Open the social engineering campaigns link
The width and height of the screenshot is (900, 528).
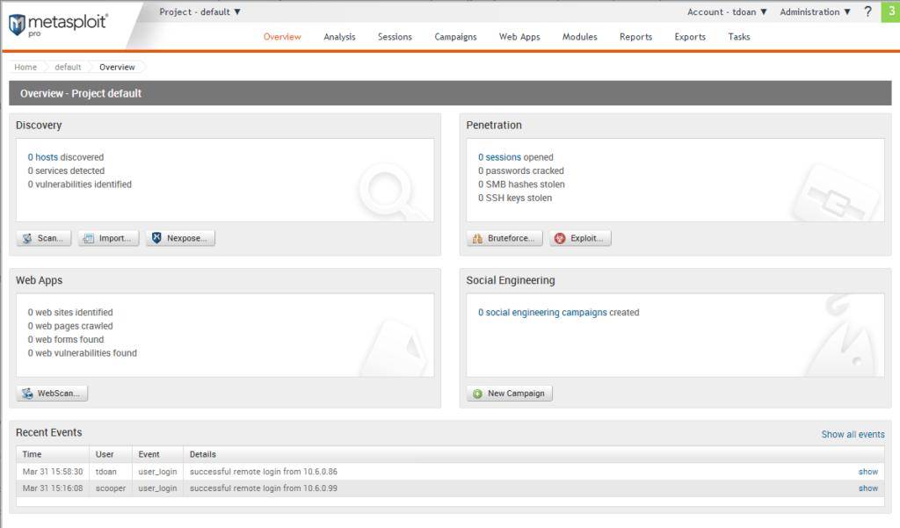(x=542, y=313)
